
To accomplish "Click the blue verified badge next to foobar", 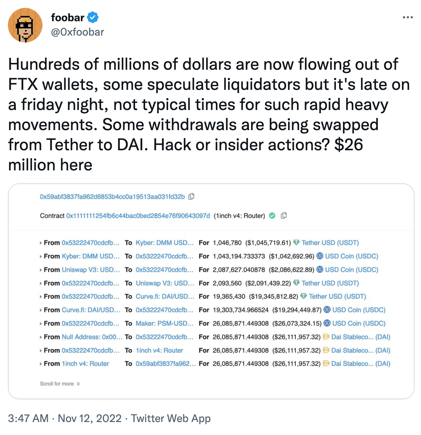I will 93,17.
